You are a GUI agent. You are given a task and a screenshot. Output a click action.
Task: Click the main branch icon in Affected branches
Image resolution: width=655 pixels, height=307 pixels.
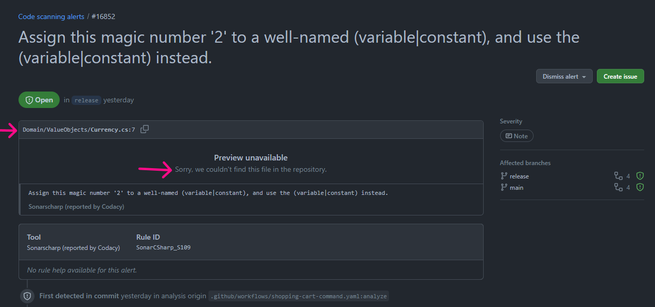click(504, 188)
